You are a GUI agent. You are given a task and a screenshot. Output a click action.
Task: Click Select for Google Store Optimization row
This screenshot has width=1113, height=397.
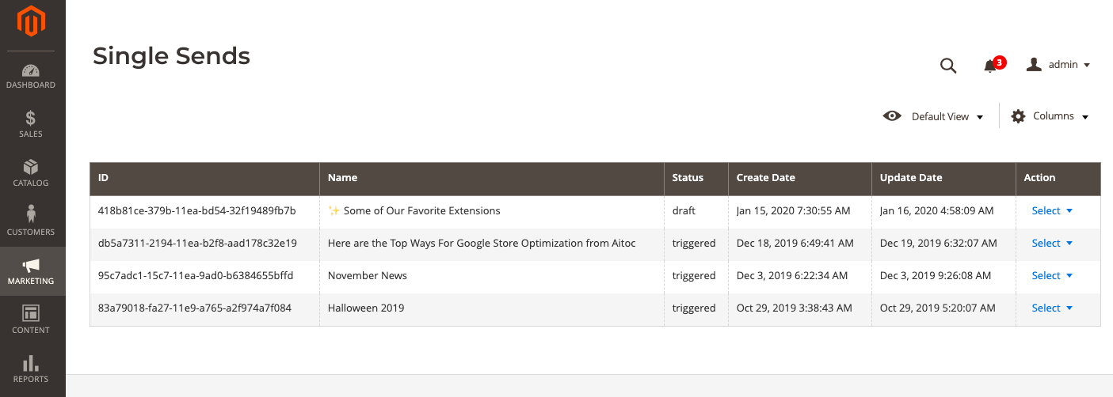click(1052, 243)
